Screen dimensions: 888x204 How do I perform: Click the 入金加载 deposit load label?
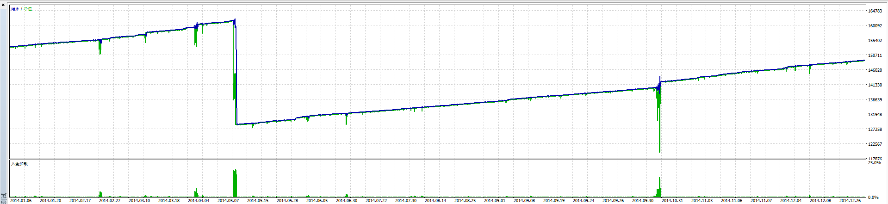(x=19, y=164)
